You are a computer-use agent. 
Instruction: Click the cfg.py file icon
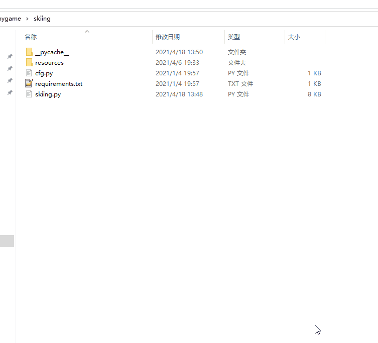pyautogui.click(x=29, y=73)
